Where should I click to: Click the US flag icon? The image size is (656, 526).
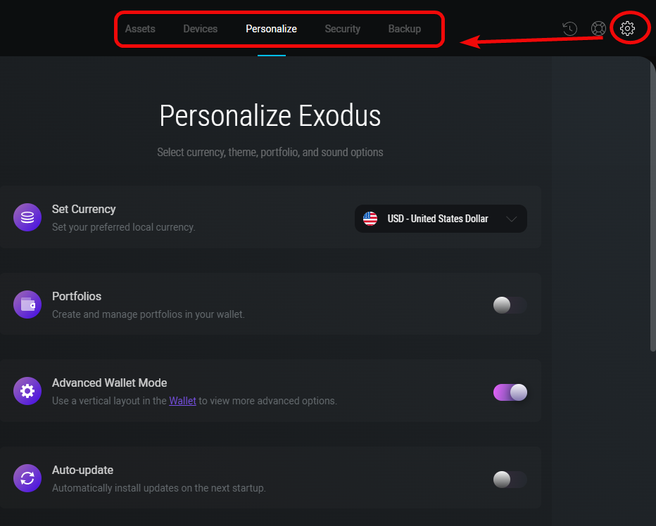pos(370,219)
